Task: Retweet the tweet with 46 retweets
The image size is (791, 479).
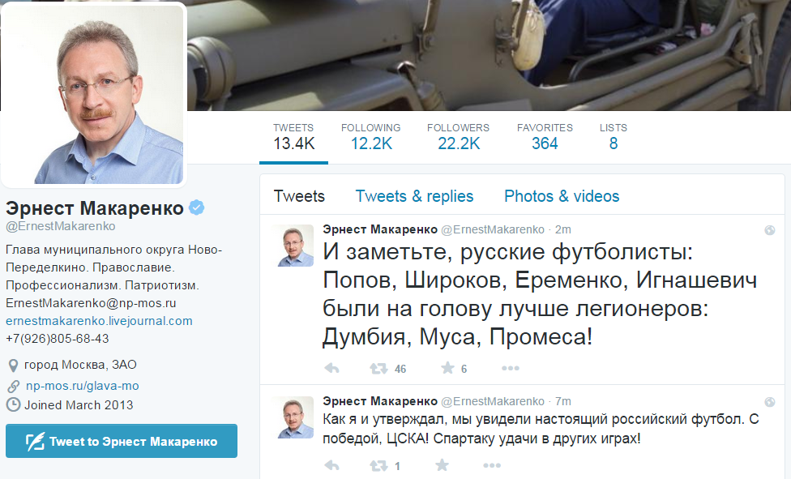Action: pos(378,369)
